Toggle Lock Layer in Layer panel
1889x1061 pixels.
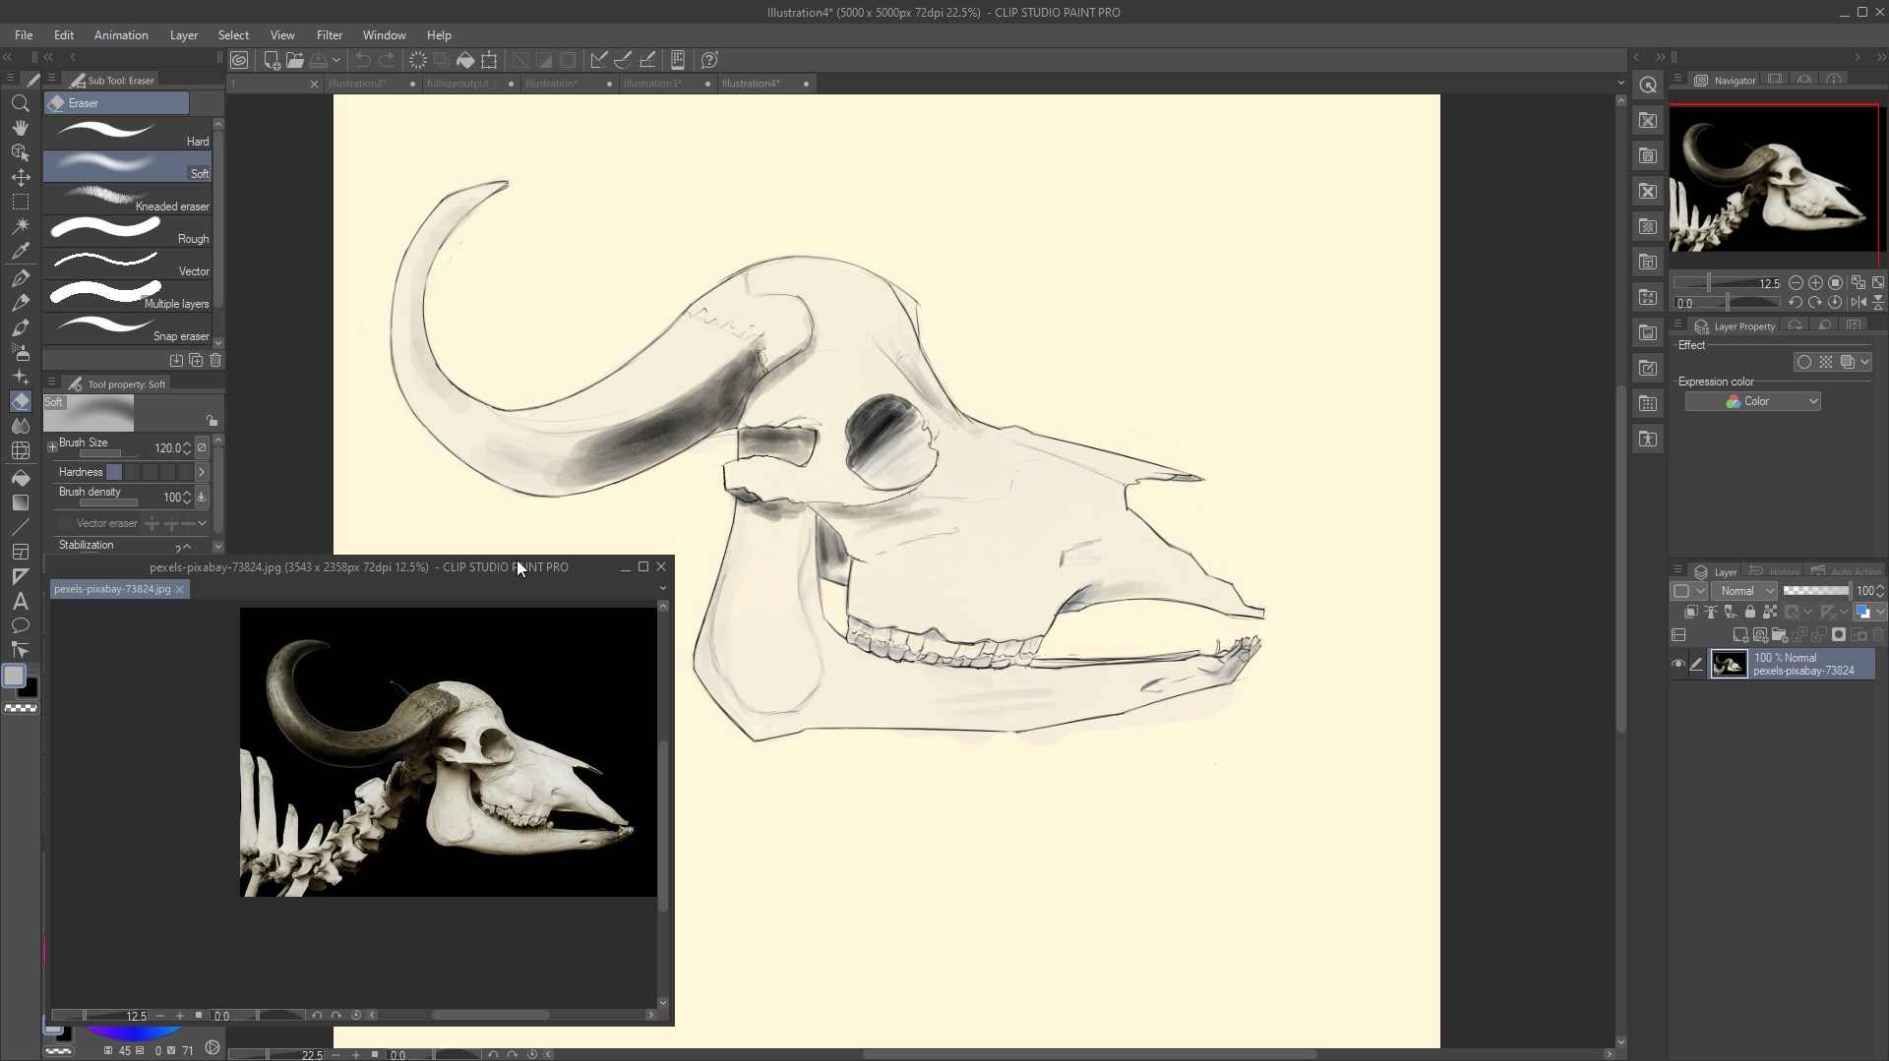click(x=1749, y=612)
